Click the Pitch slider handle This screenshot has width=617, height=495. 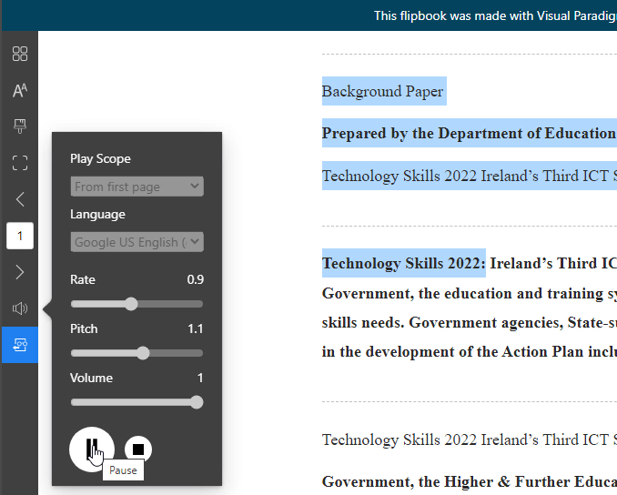pos(143,353)
